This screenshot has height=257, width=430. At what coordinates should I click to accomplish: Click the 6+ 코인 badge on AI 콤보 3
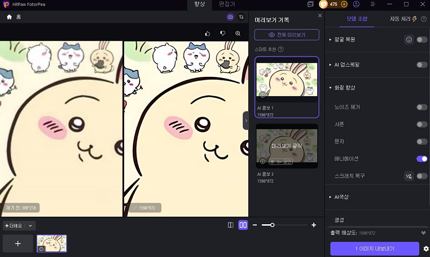pos(281,162)
